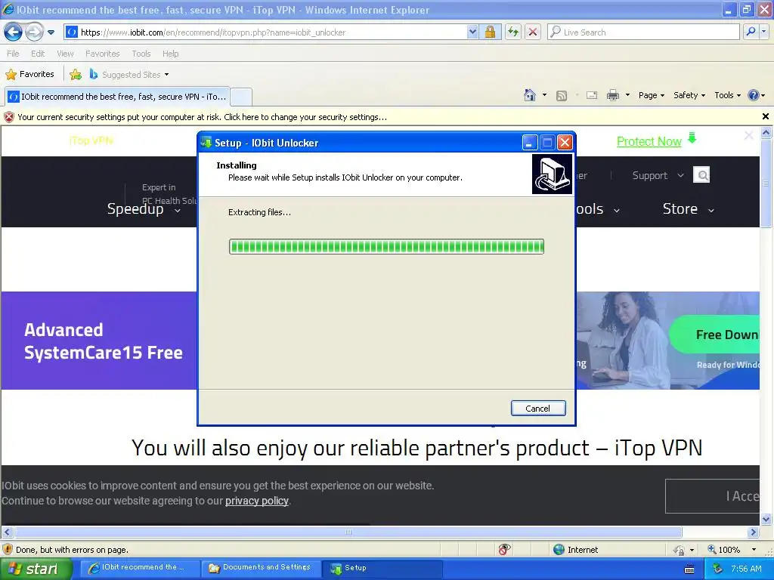Click the Protect Now link

pos(649,141)
